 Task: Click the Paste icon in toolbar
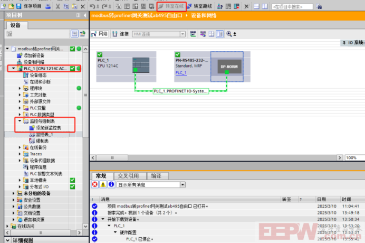point(74,6)
